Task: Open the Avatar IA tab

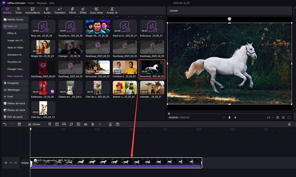Action: click(112, 10)
